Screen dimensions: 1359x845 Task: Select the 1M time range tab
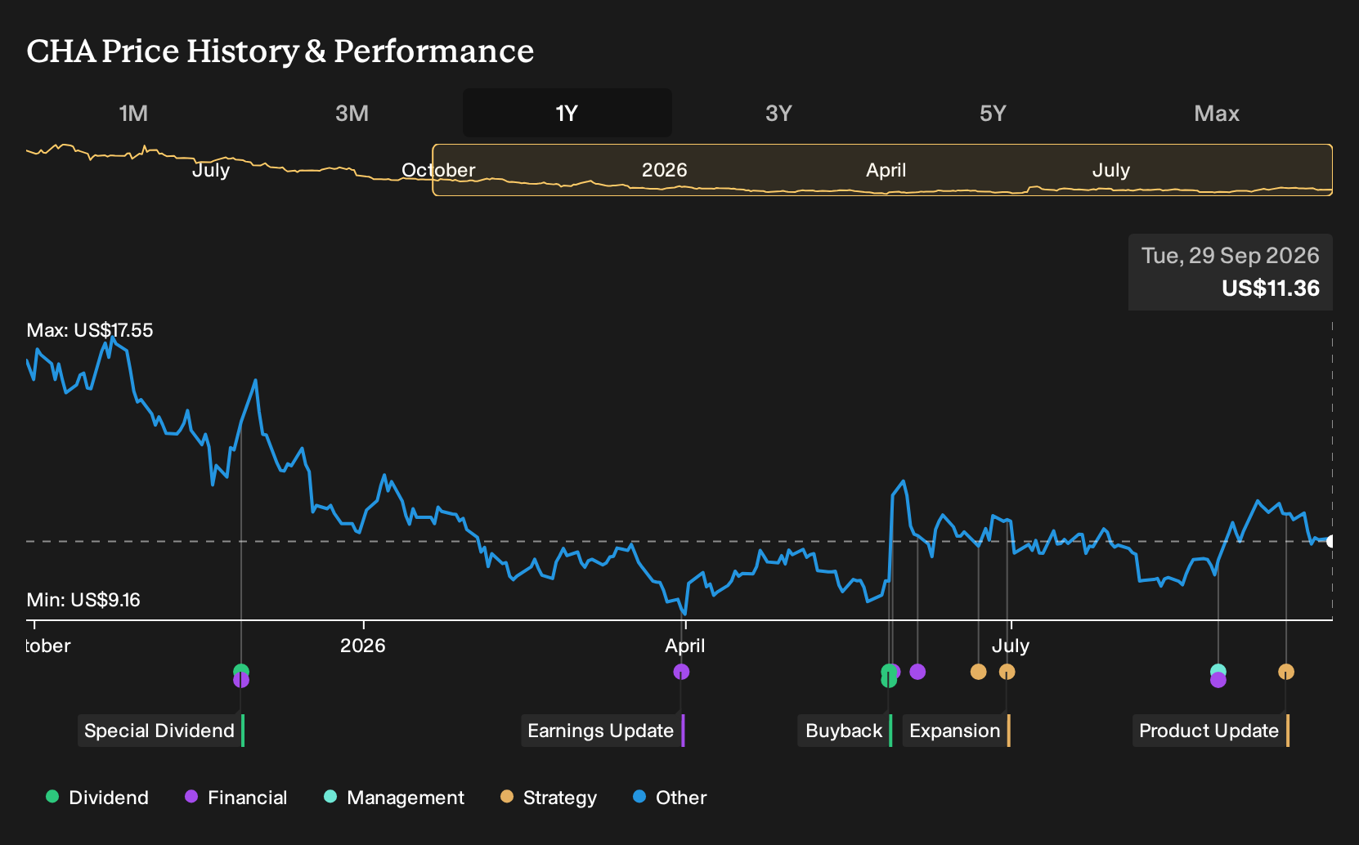133,113
